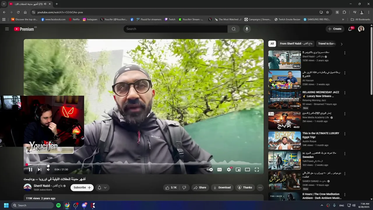Image resolution: width=373 pixels, height=210 pixels.
Task: Open a new browser tab
Action: tap(57, 4)
